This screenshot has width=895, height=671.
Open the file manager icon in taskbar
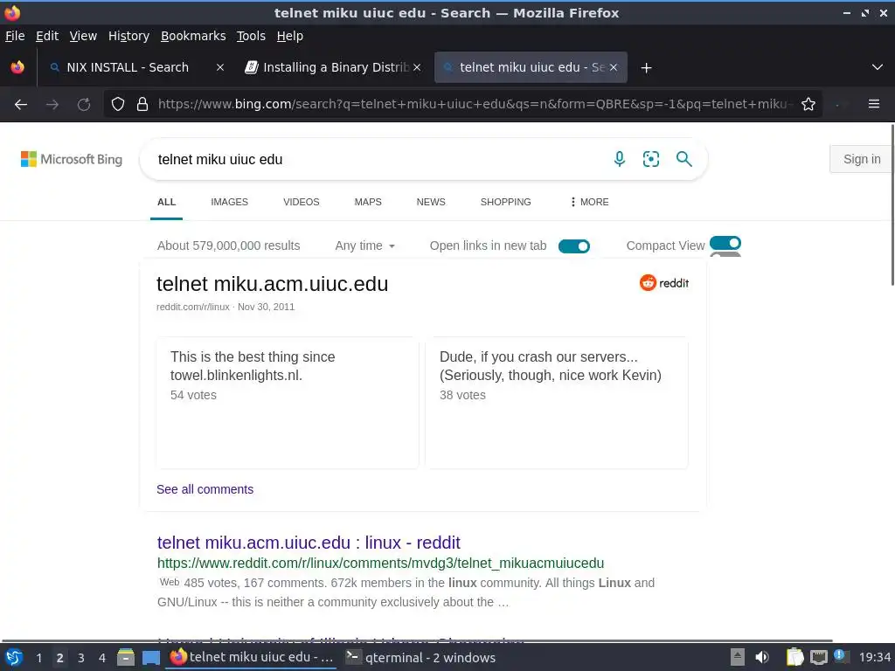point(126,658)
